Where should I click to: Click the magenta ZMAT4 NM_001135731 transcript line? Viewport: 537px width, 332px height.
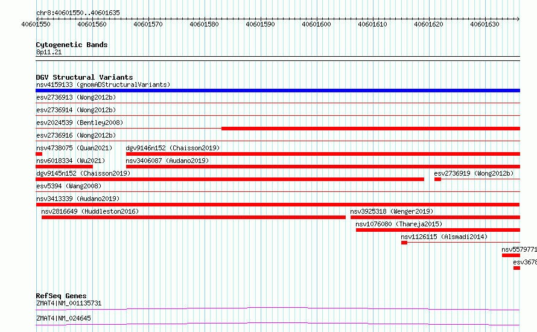[x=278, y=308]
